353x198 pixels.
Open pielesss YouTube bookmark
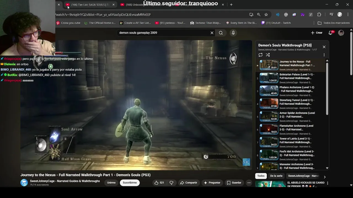pos(170,23)
